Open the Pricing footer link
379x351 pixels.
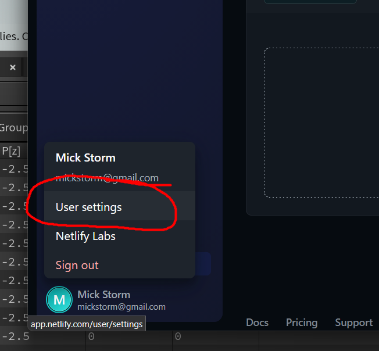(302, 323)
